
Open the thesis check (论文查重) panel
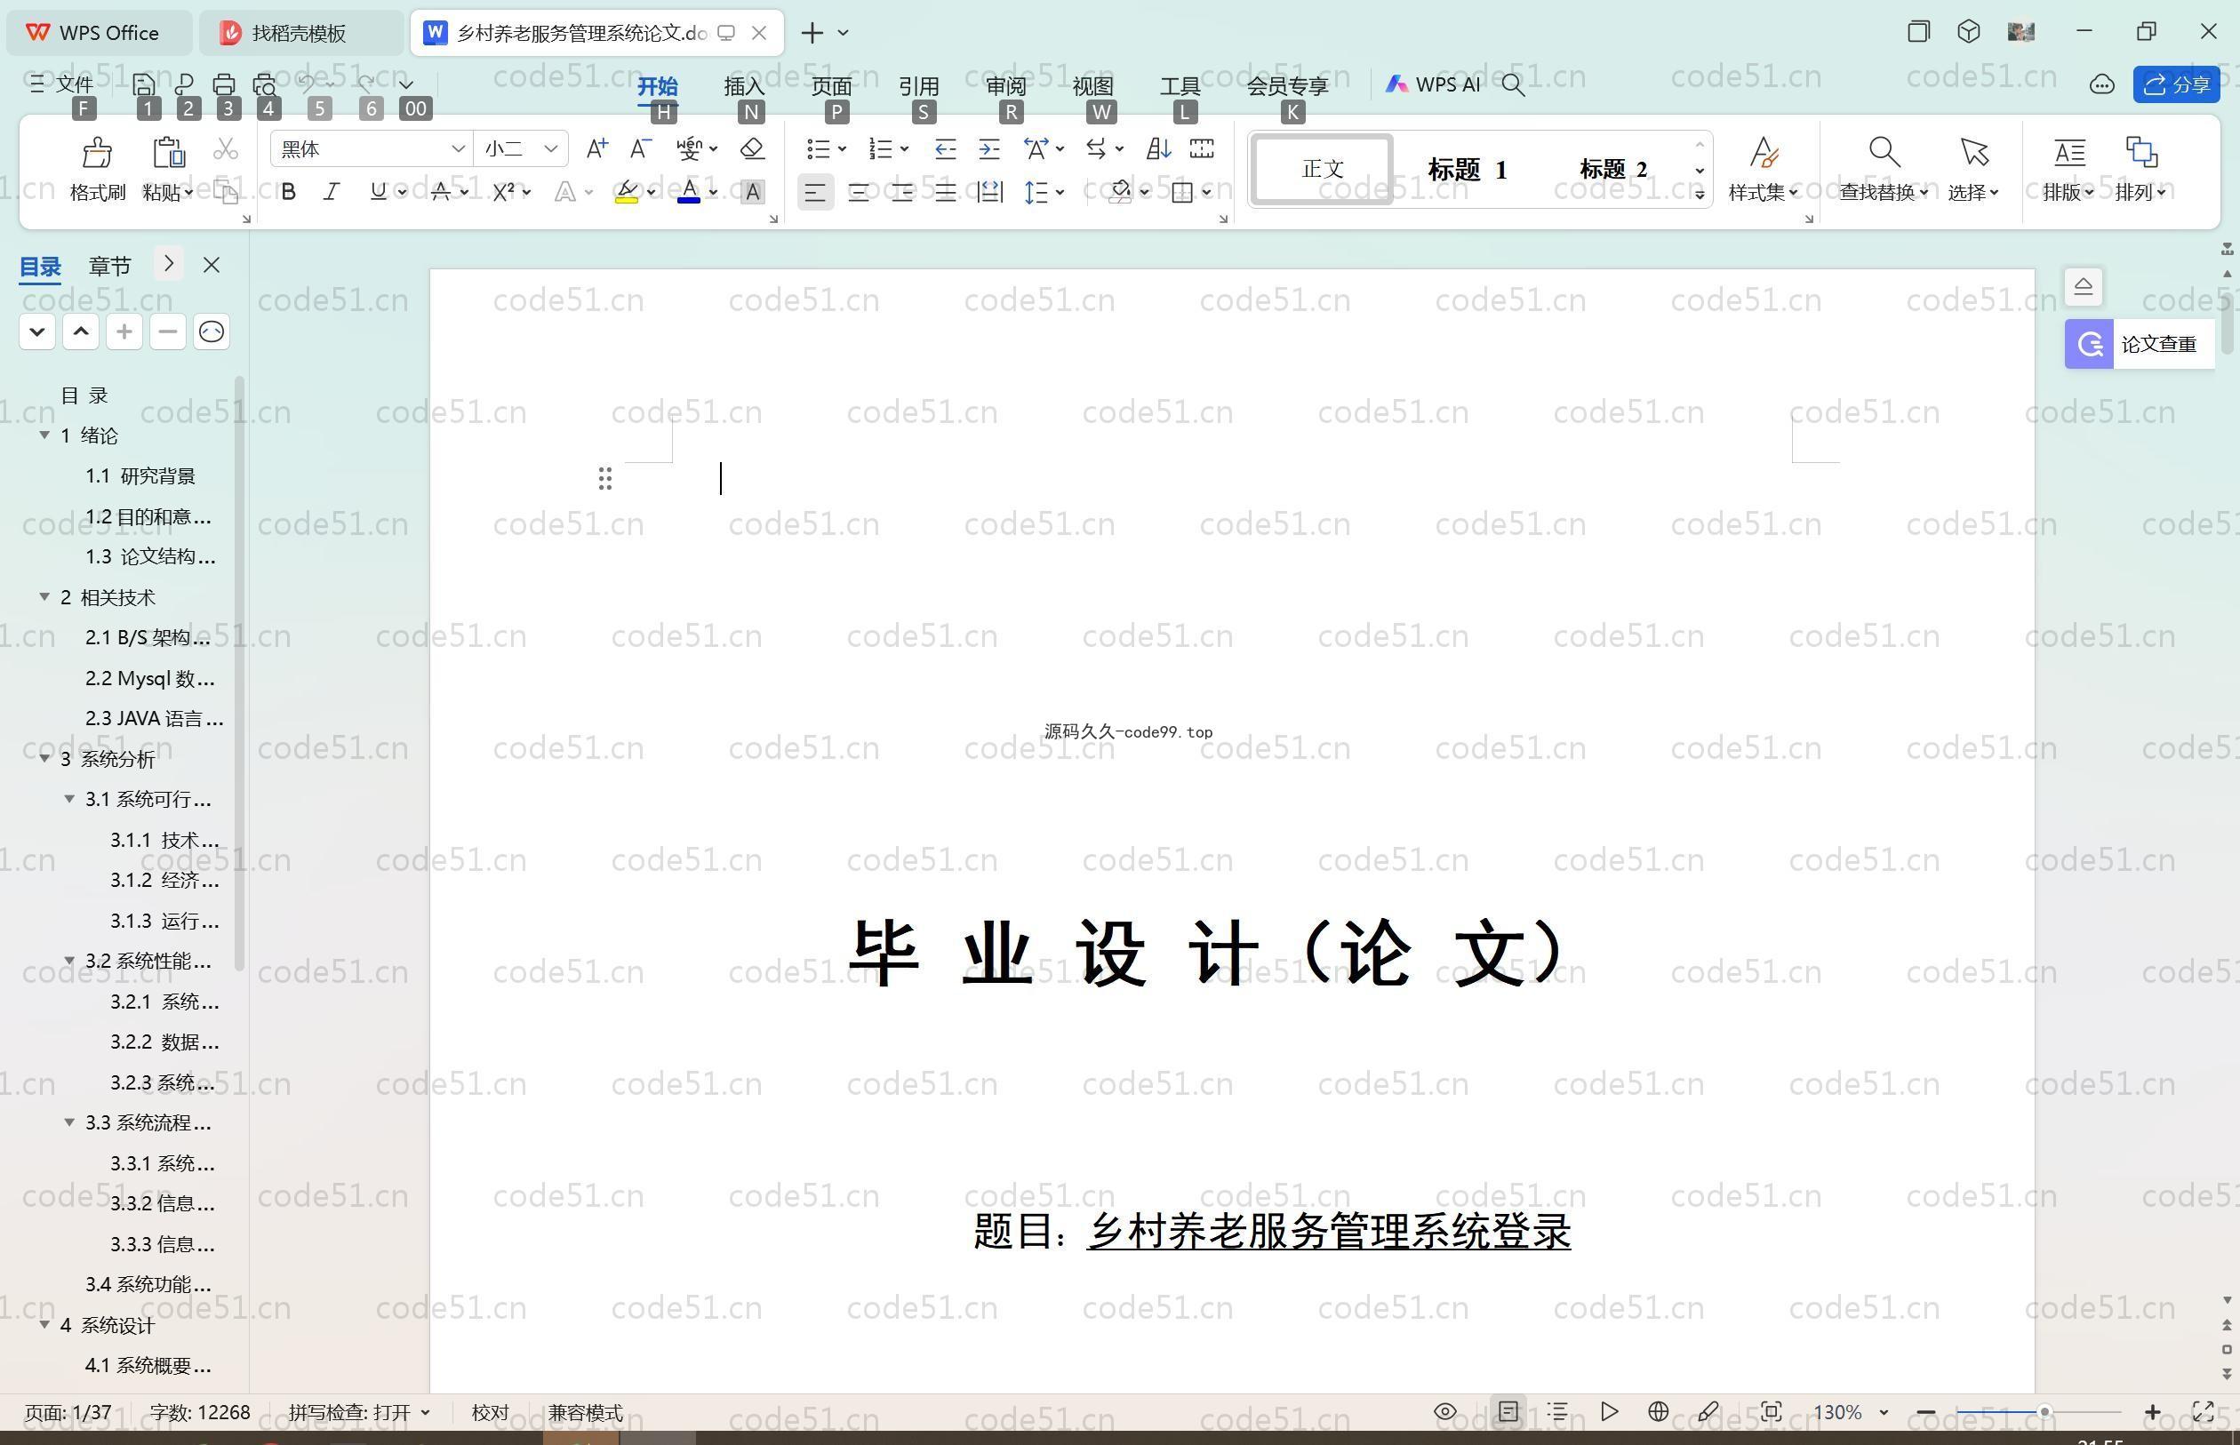[2139, 344]
